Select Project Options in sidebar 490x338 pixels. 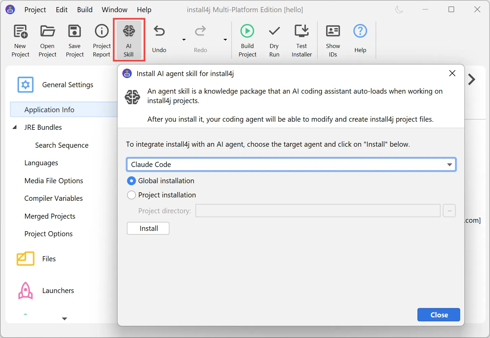(x=48, y=234)
